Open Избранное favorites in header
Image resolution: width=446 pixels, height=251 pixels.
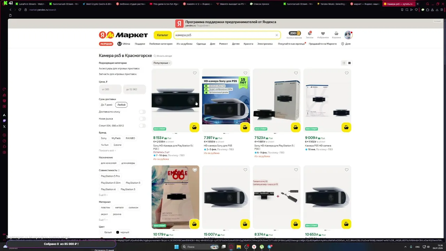tap(323, 35)
